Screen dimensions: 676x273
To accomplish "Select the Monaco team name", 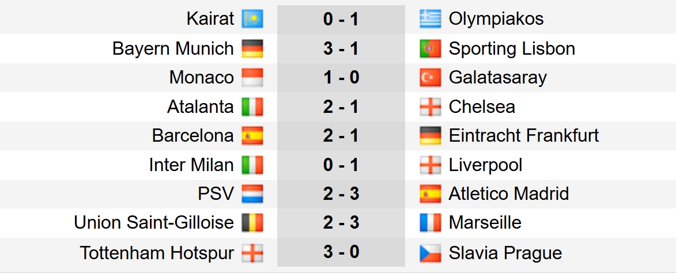I will pyautogui.click(x=202, y=78).
